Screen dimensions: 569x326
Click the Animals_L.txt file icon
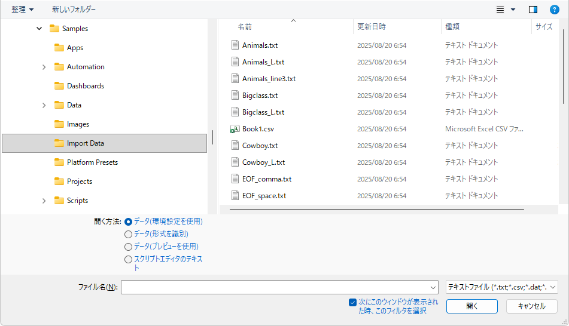(235, 61)
